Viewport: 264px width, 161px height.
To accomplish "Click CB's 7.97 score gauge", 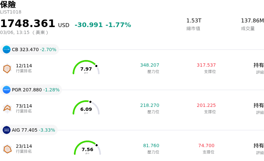I will click(86, 68).
